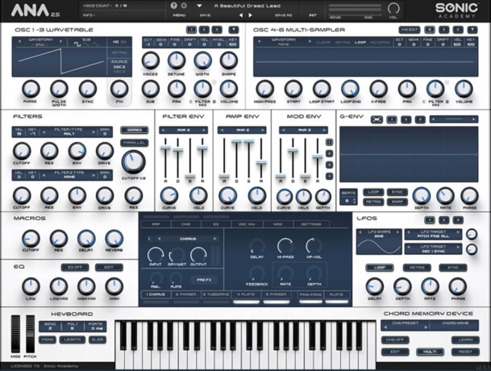Open preset browser dropdown arrow
The height and width of the screenshot is (371, 491).
199,6
